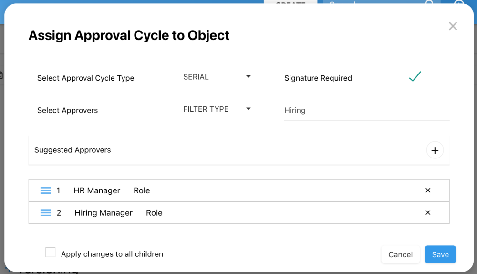Remove Hiring Manager approver with X icon
The height and width of the screenshot is (274, 477).
click(428, 213)
